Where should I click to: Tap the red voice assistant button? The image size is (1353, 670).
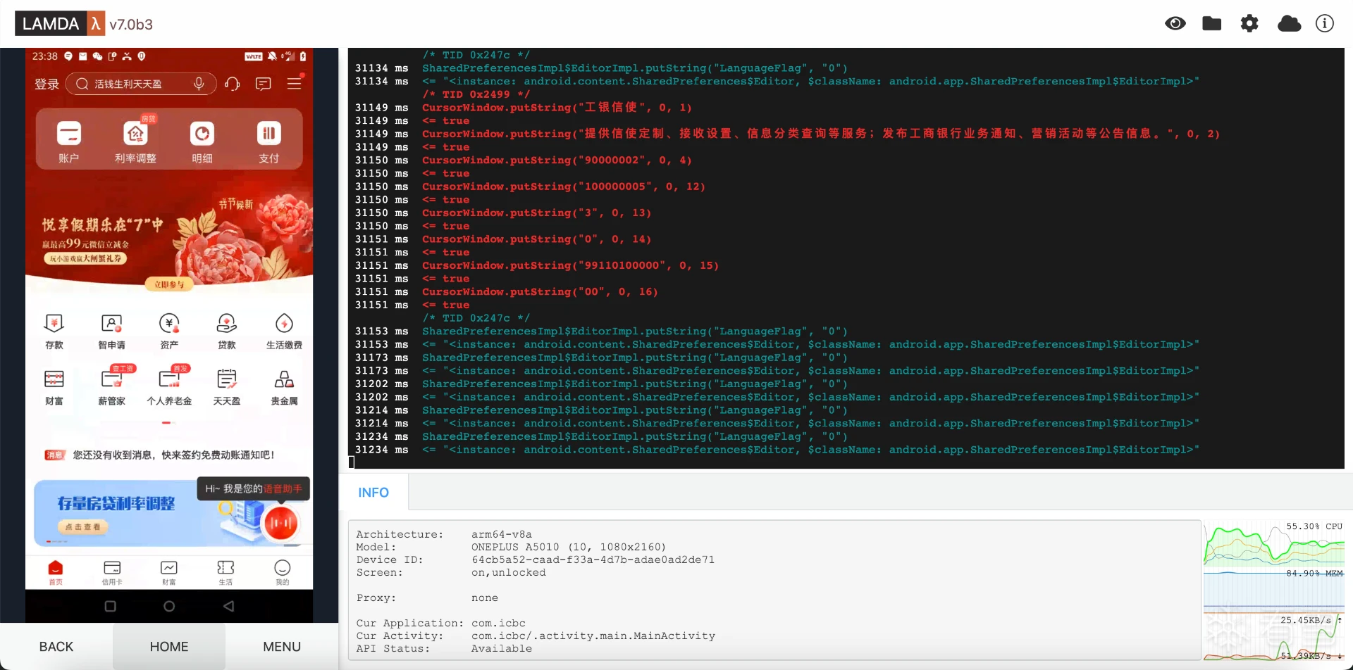pyautogui.click(x=280, y=524)
